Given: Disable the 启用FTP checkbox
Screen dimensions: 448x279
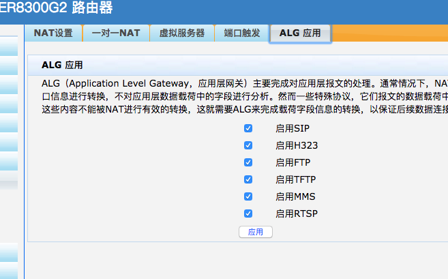Looking at the screenshot, I should 248,162.
